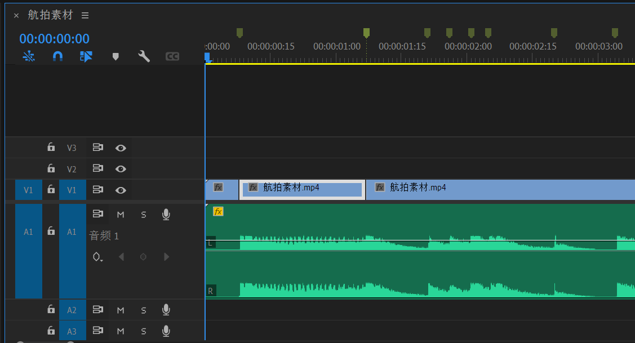Open A1 show keyframes dropdown
Viewport: 635px width, 343px height.
click(97, 257)
